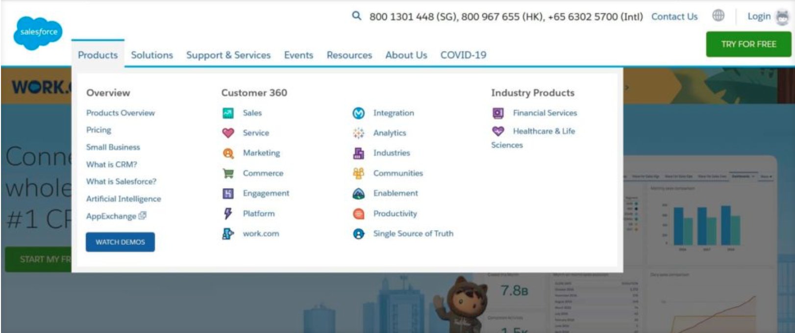This screenshot has height=333, width=795.
Task: Click the Sales chart icon
Action: pos(228,113)
